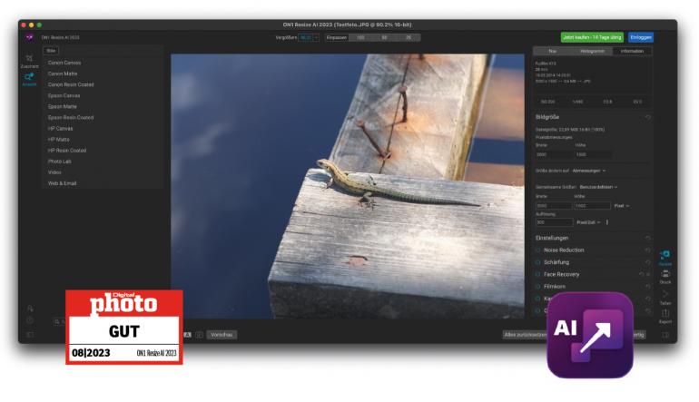The width and height of the screenshot is (699, 402).
Task: Open the Vergrößern zoom dropdown arrow
Action: [x=316, y=37]
